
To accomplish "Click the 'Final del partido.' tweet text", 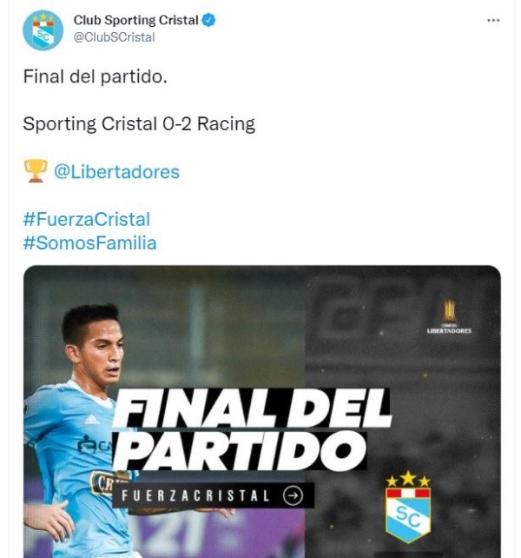I will coord(95,76).
